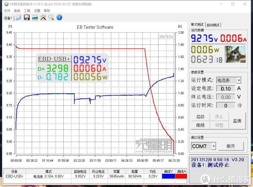Image resolution: width=253 pixels, height=187 pixels.
Task: Select the 90.56Wh energy cell
Action: pos(135,176)
